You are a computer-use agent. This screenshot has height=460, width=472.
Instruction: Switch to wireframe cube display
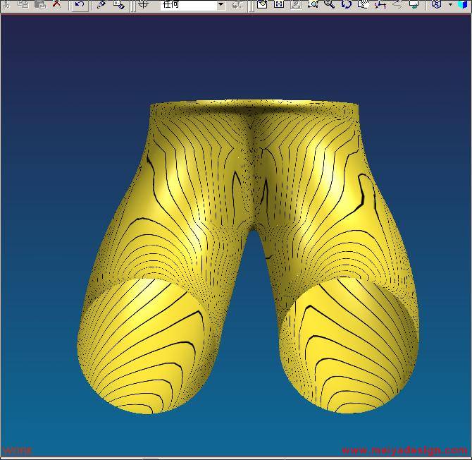click(x=436, y=4)
